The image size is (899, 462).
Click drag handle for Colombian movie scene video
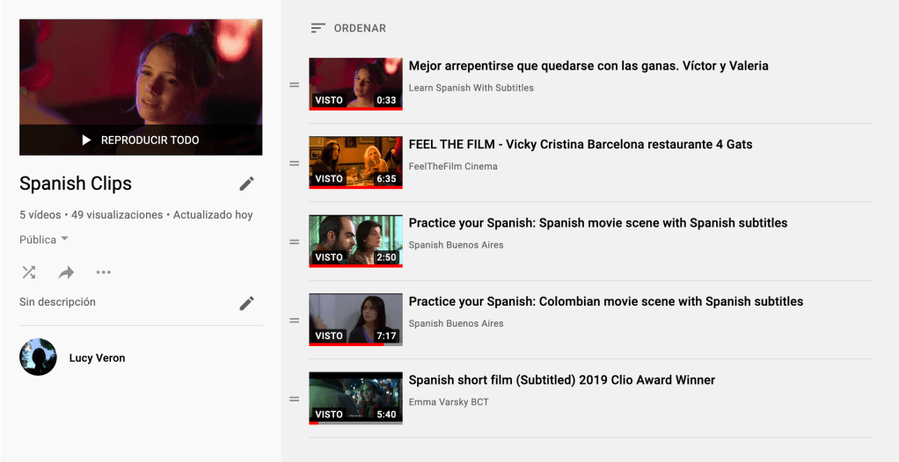[295, 321]
